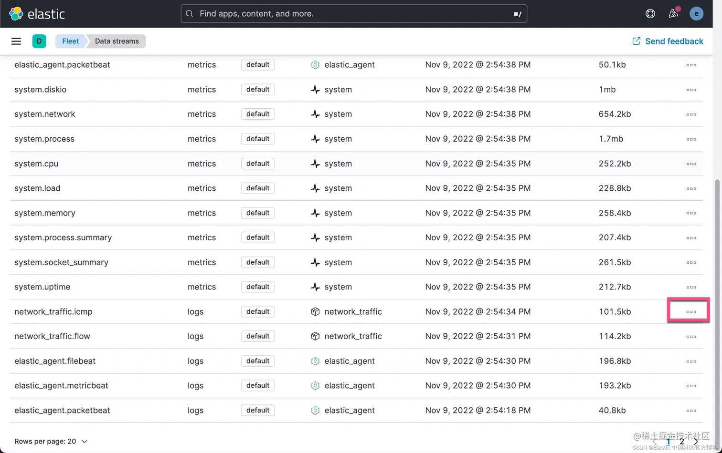Click size value 101.5kb
Image resolution: width=722 pixels, height=453 pixels.
tap(615, 311)
